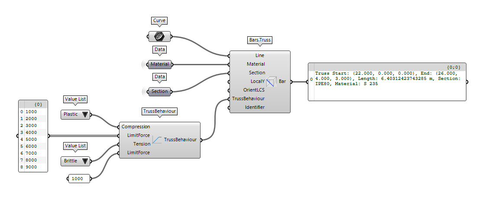Click the Line input on Bars.Truss
Image resolution: width=485 pixels, height=203 pixels.
(259, 56)
